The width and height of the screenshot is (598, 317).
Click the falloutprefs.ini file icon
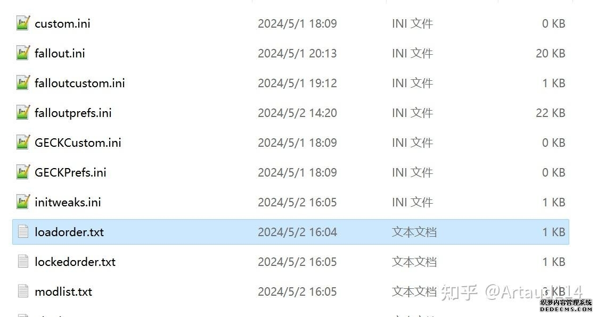click(23, 112)
